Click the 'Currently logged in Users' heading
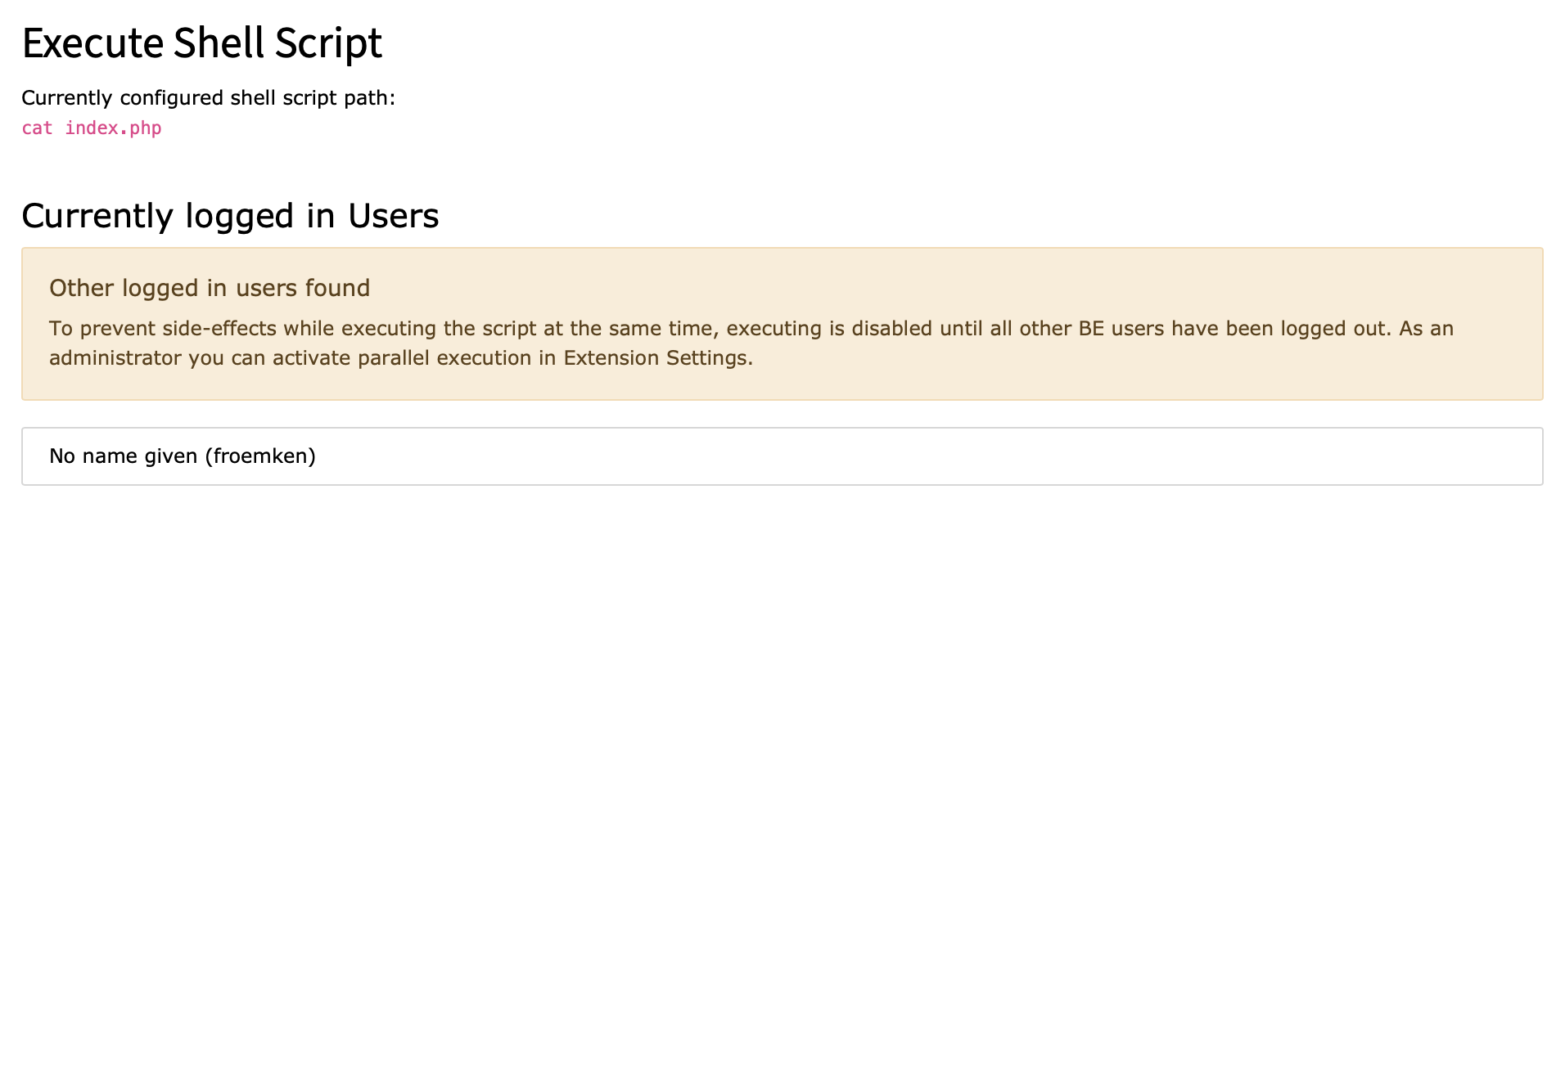This screenshot has width=1565, height=1091. [x=230, y=216]
